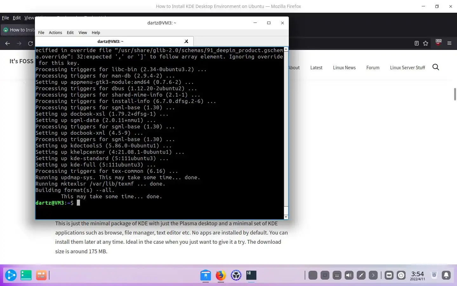Expand the tray with the arrow icon
The width and height of the screenshot is (457, 286).
coord(373,275)
